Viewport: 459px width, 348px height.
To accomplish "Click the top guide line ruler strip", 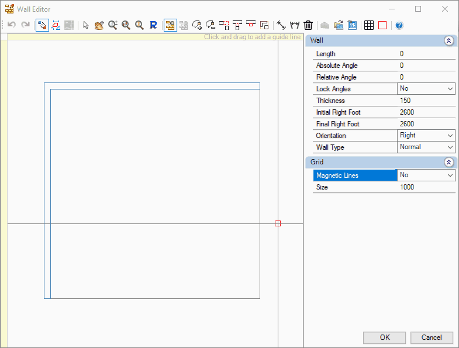I will [155, 37].
